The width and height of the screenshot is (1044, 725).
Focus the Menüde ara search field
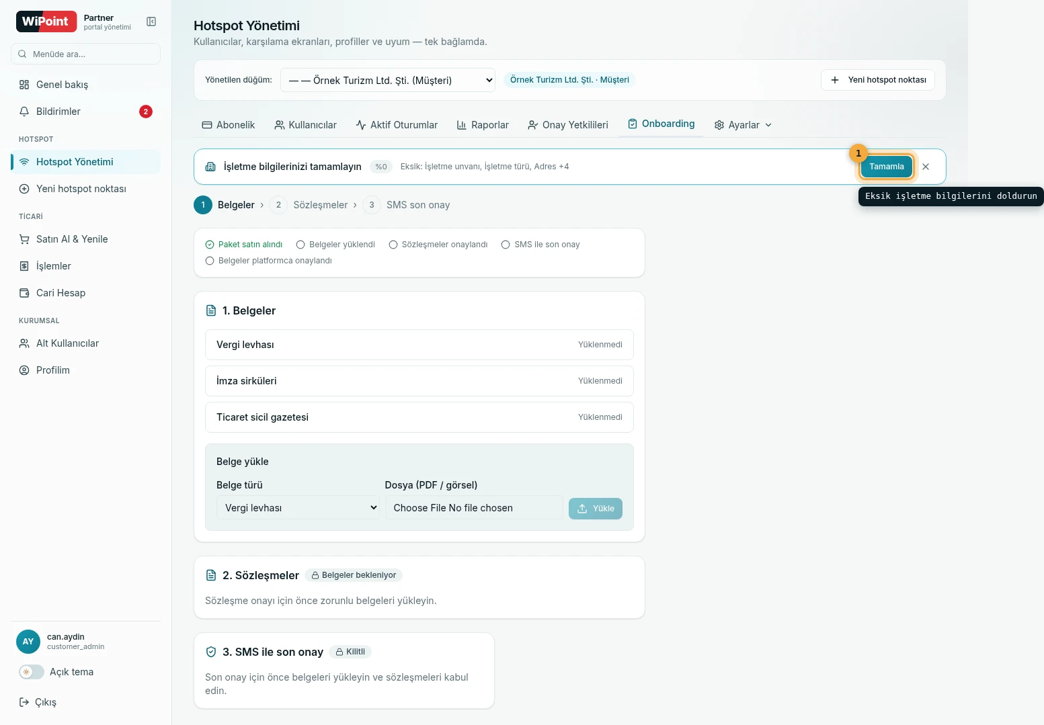point(85,54)
